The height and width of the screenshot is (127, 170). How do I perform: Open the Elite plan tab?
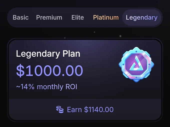pyautogui.click(x=78, y=17)
